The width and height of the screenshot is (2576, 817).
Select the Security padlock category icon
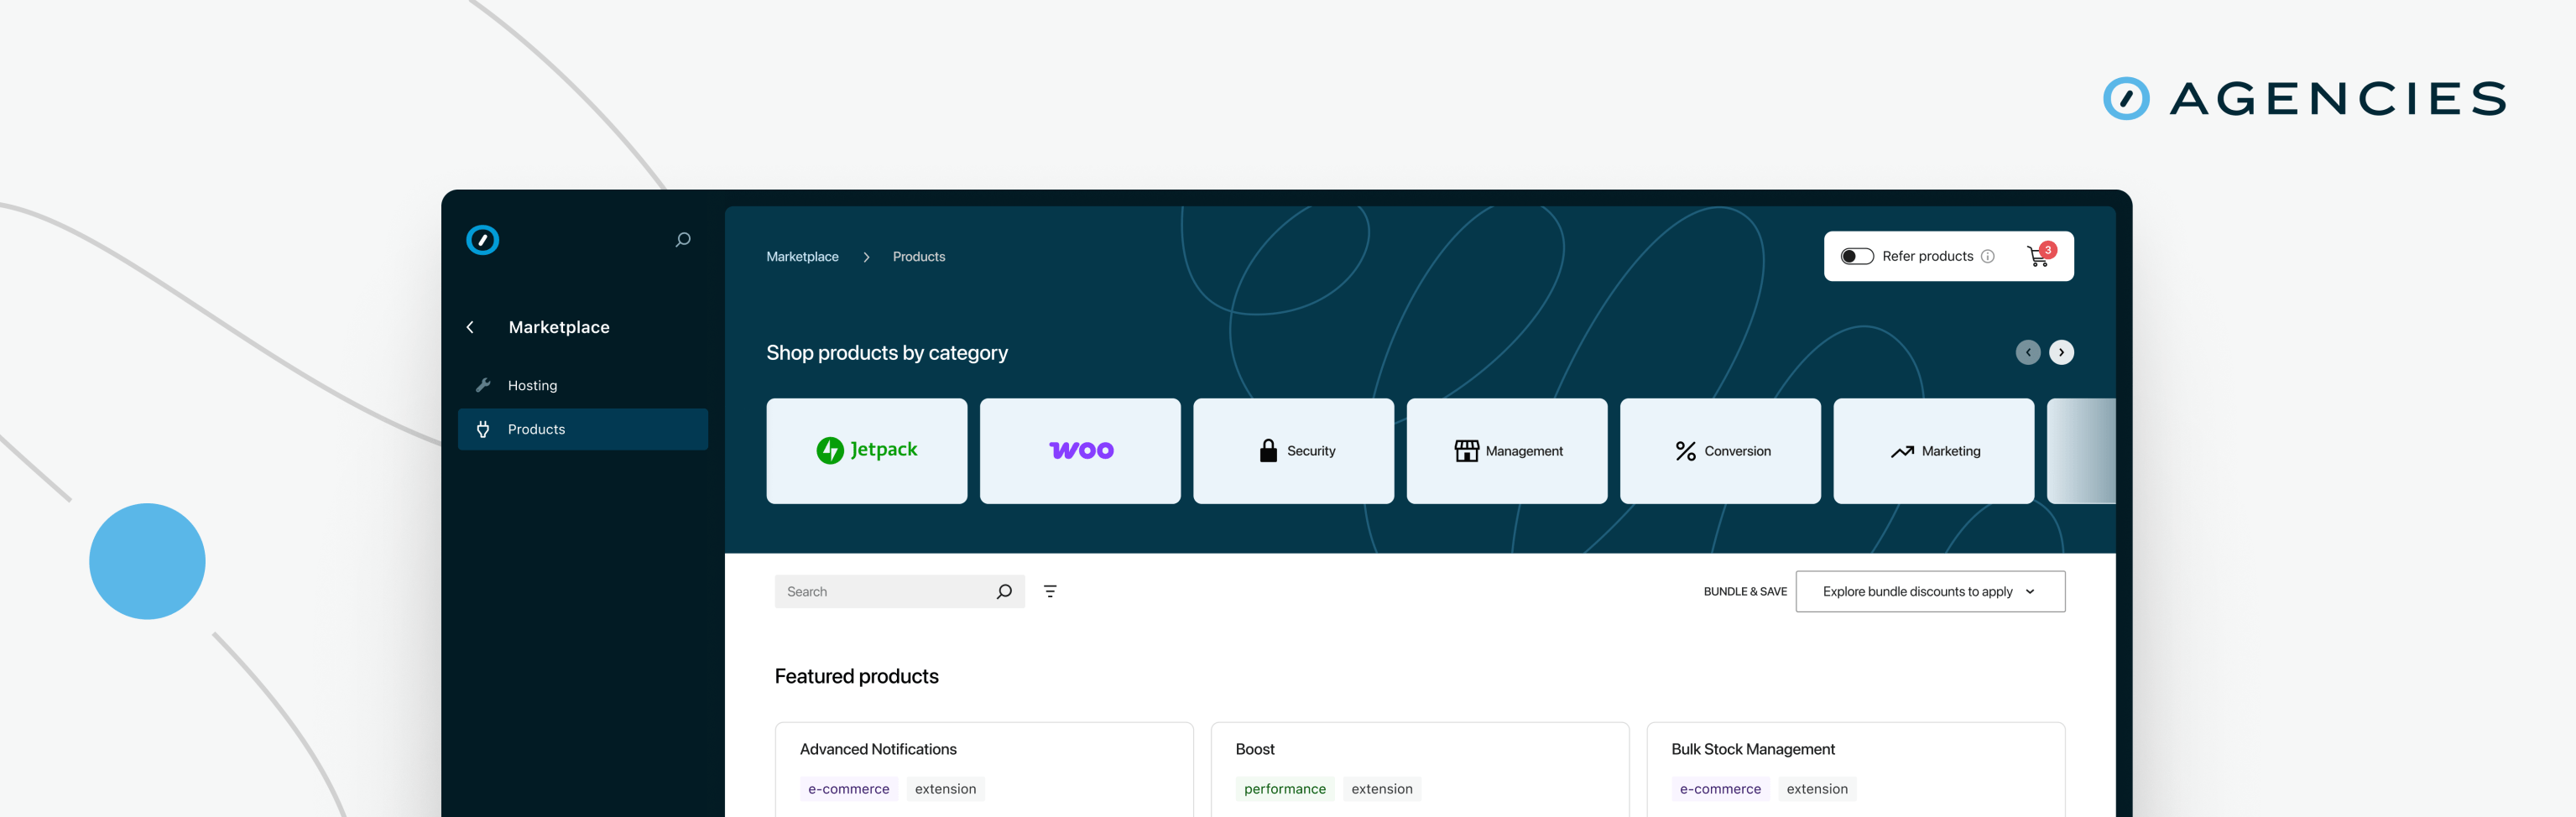coord(1269,450)
